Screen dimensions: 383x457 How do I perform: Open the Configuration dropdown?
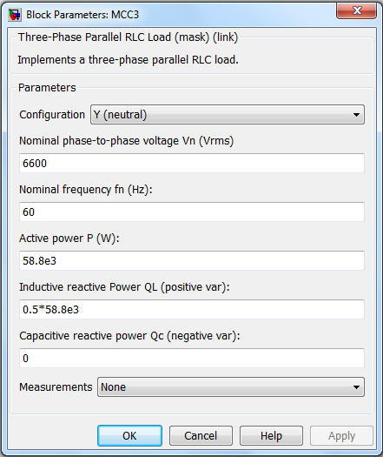point(228,115)
